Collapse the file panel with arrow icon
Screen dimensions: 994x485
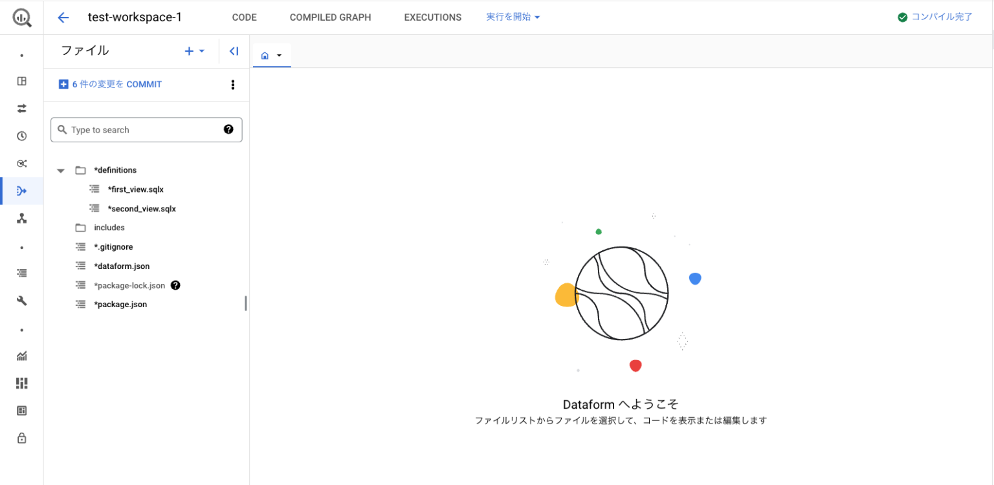(x=234, y=51)
